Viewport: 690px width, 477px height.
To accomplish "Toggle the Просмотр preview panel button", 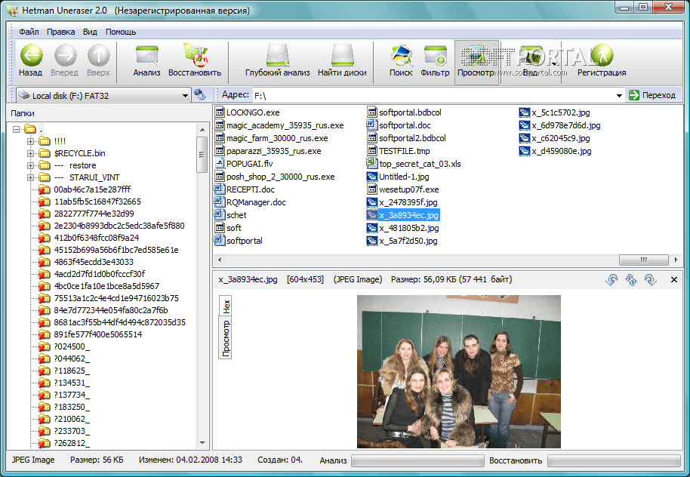I will click(476, 62).
